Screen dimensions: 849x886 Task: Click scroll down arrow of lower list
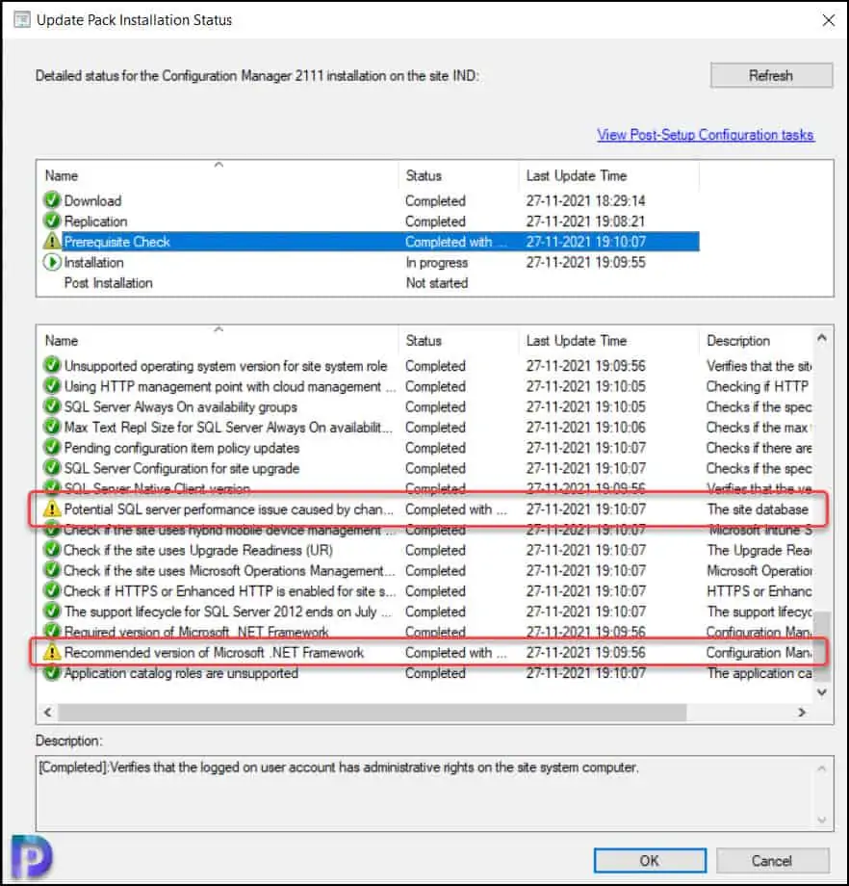[822, 692]
